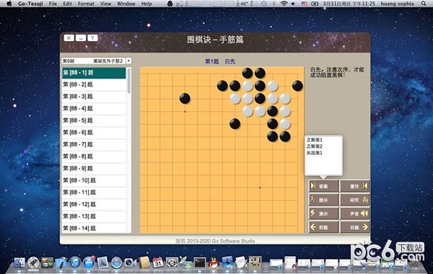The image size is (433, 274).
Task: Open the 第9期 chapter combo box
Action: point(97,61)
